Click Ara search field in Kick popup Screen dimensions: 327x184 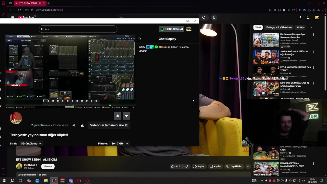coord(78,29)
